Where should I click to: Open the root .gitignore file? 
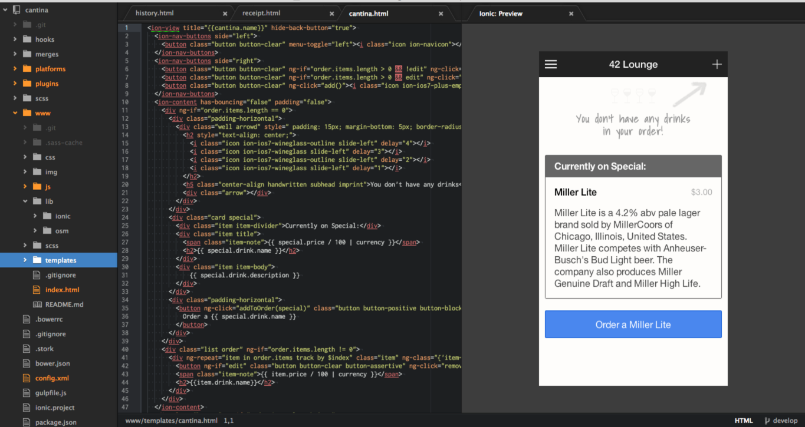(51, 334)
